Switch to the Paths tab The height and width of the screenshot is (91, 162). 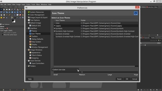pos(153,38)
